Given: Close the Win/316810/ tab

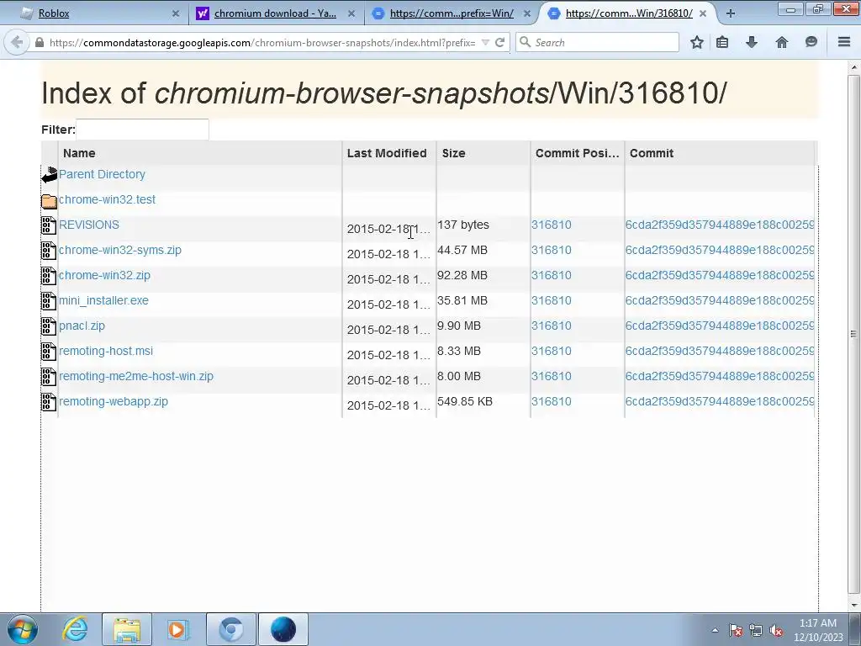Looking at the screenshot, I should pyautogui.click(x=703, y=13).
